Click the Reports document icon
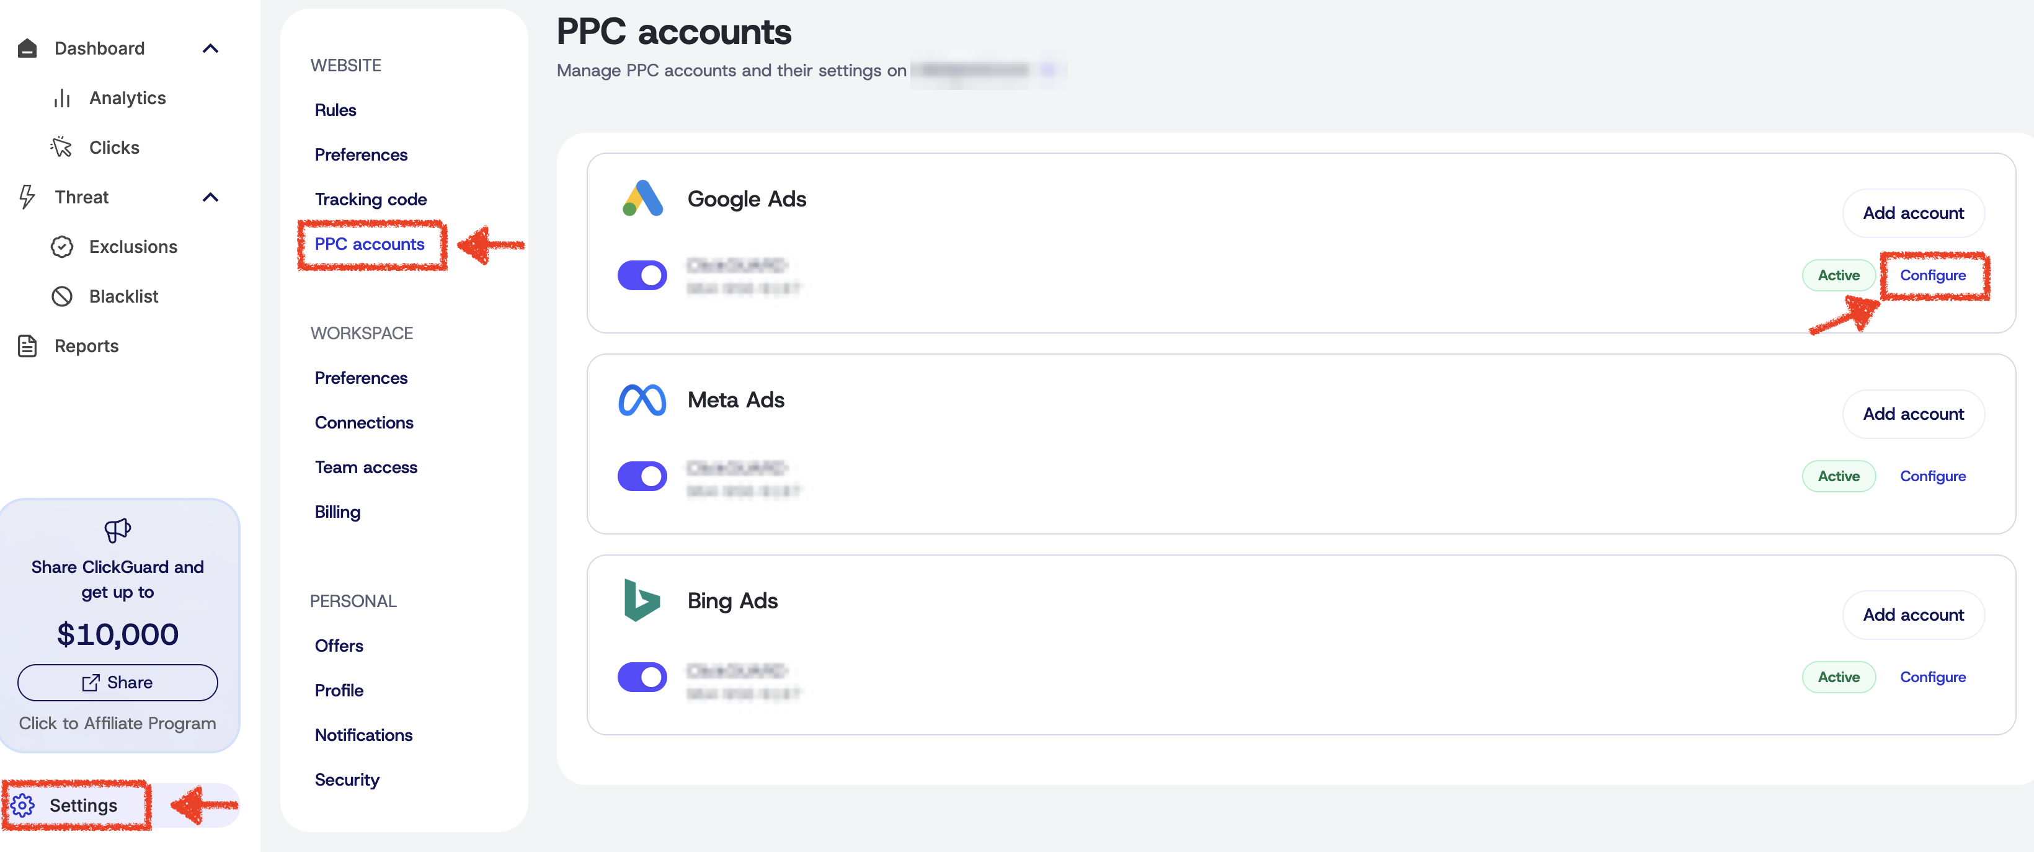The height and width of the screenshot is (852, 2034). click(x=28, y=346)
